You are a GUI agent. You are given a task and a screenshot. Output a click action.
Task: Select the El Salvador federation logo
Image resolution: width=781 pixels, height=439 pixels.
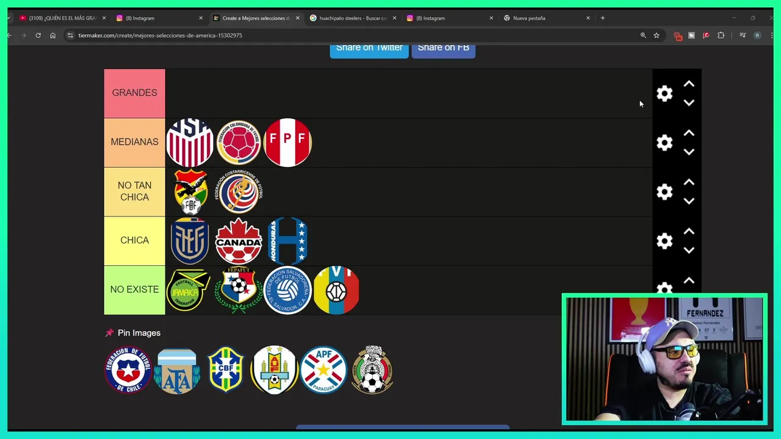tap(287, 290)
